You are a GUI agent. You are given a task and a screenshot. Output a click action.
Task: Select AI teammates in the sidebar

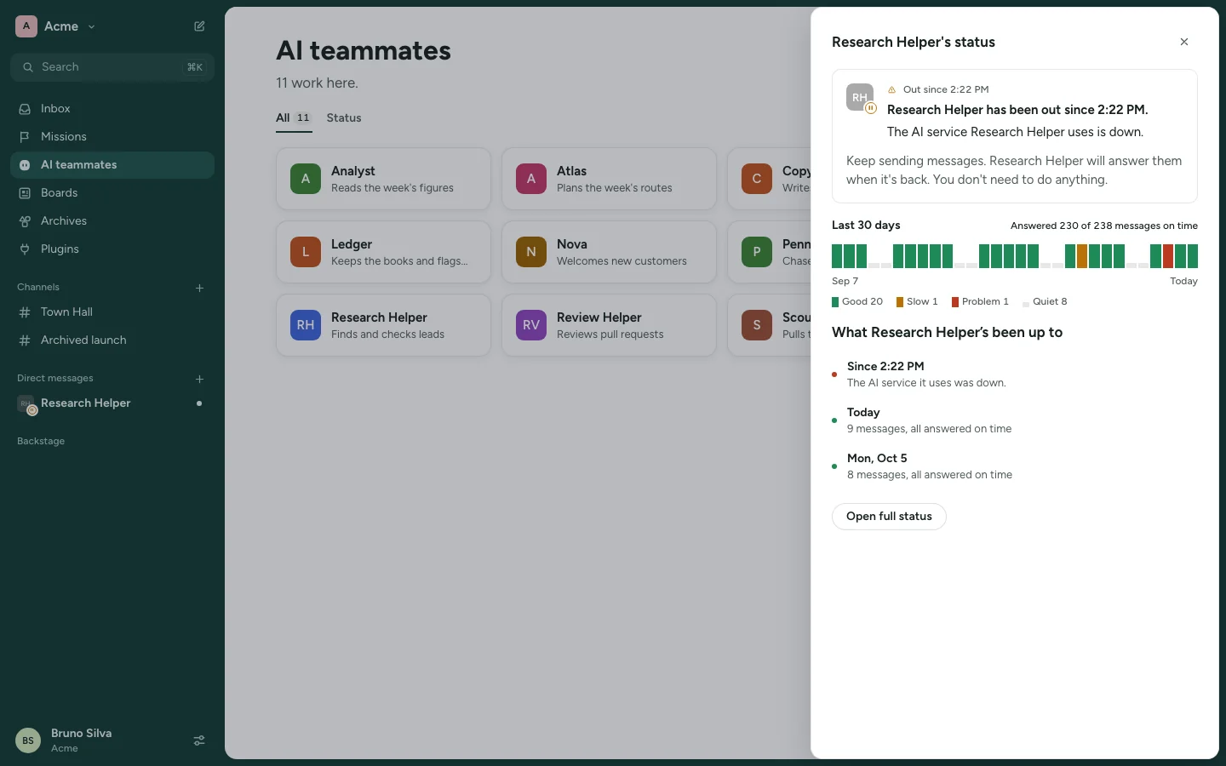[112, 165]
